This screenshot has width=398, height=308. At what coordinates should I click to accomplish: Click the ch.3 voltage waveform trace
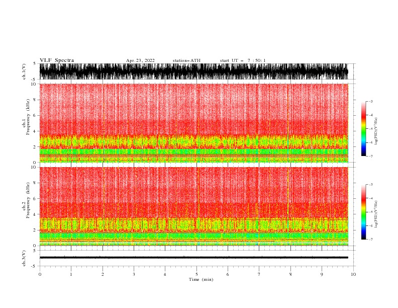(x=193, y=258)
